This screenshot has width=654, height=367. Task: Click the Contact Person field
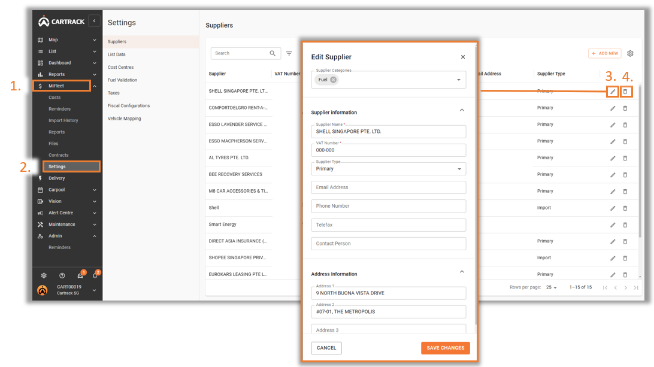388,244
